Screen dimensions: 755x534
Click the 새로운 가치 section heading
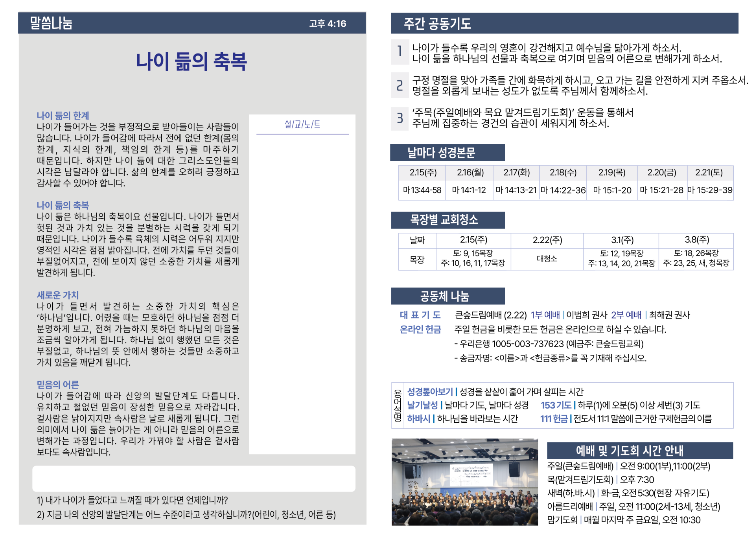tap(58, 295)
